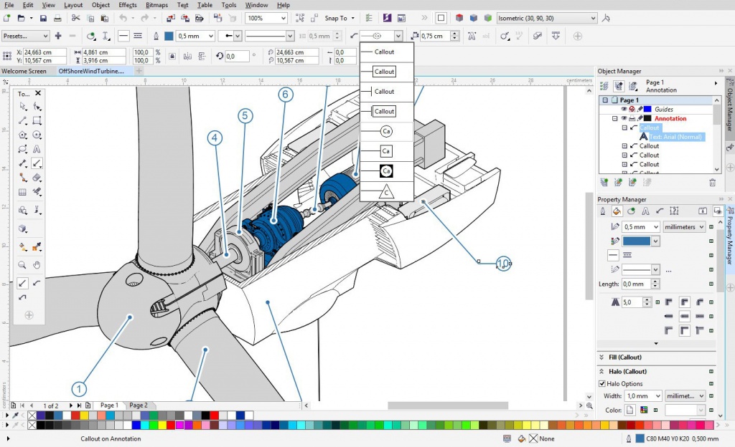The height and width of the screenshot is (447, 735).
Task: Uncheck the Halo Options checkbox
Action: point(602,383)
